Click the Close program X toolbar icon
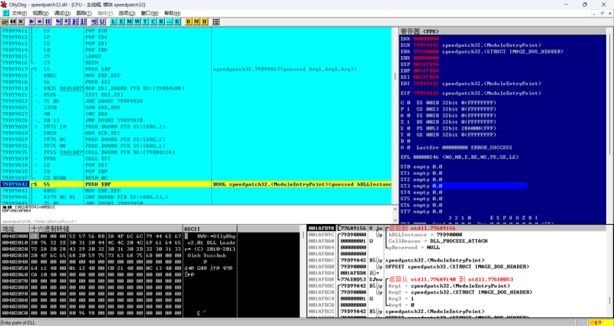The width and height of the screenshot is (614, 326). [x=21, y=21]
